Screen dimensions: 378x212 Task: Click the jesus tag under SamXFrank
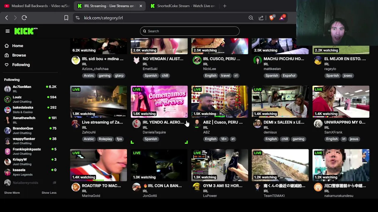354,139
